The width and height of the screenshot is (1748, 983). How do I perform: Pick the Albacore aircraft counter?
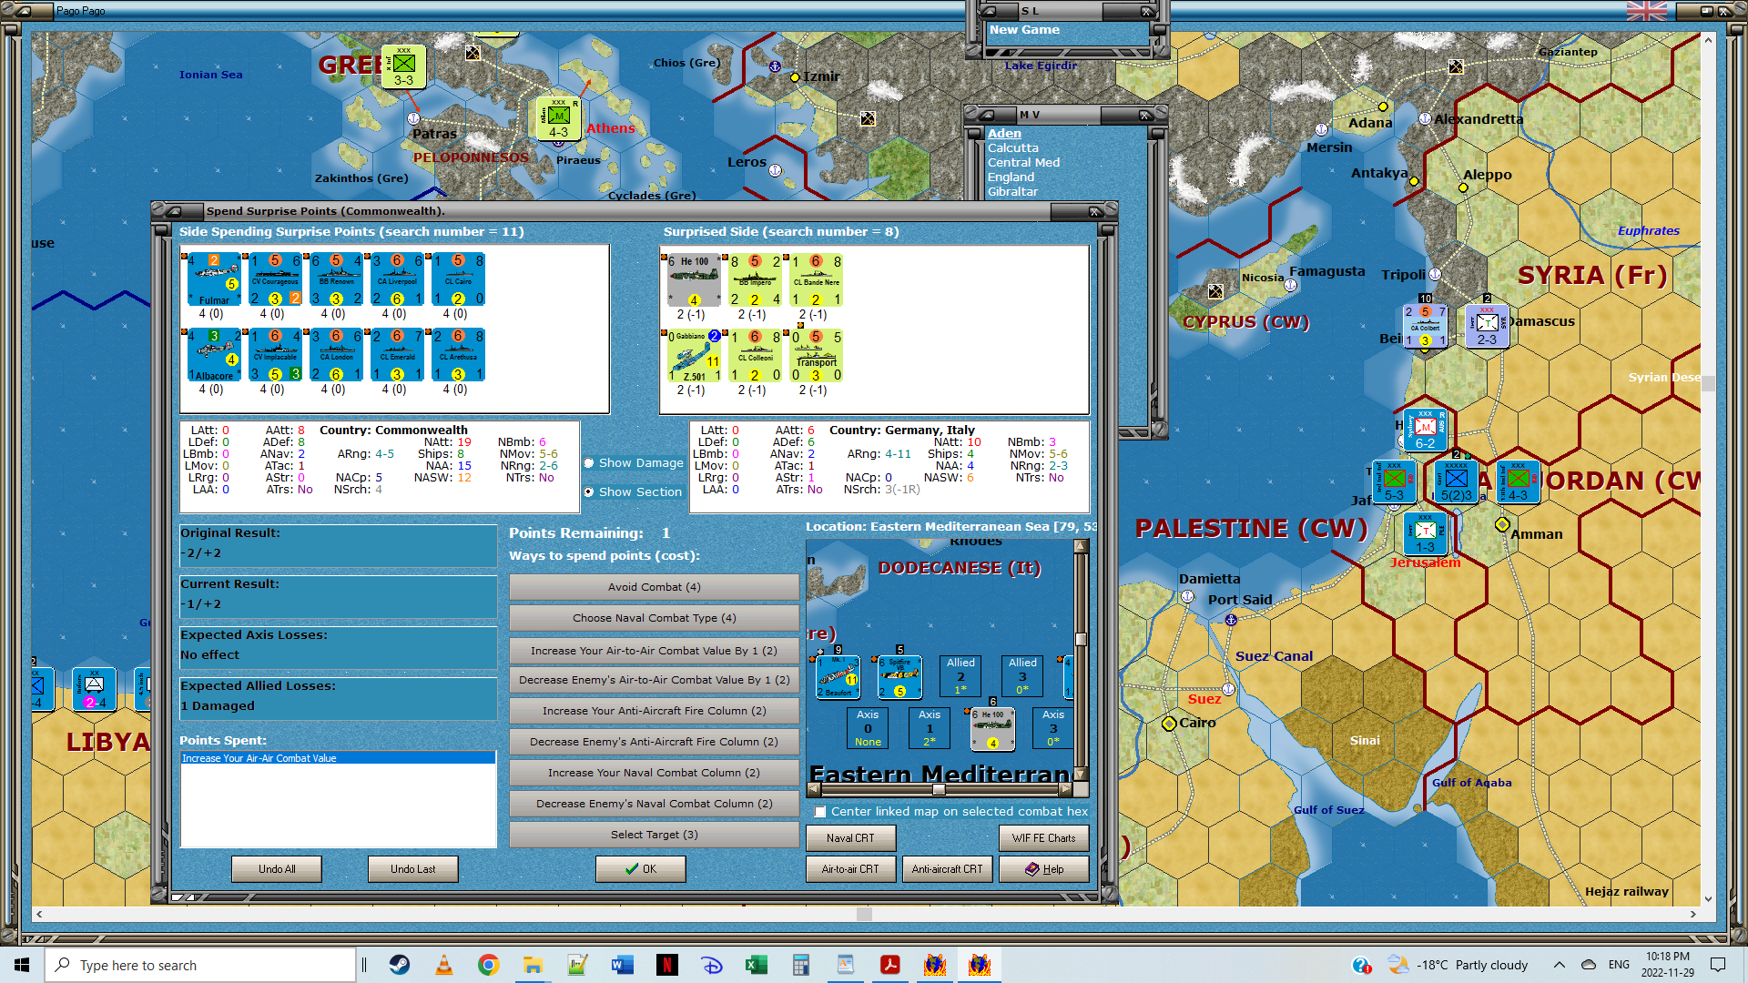213,355
